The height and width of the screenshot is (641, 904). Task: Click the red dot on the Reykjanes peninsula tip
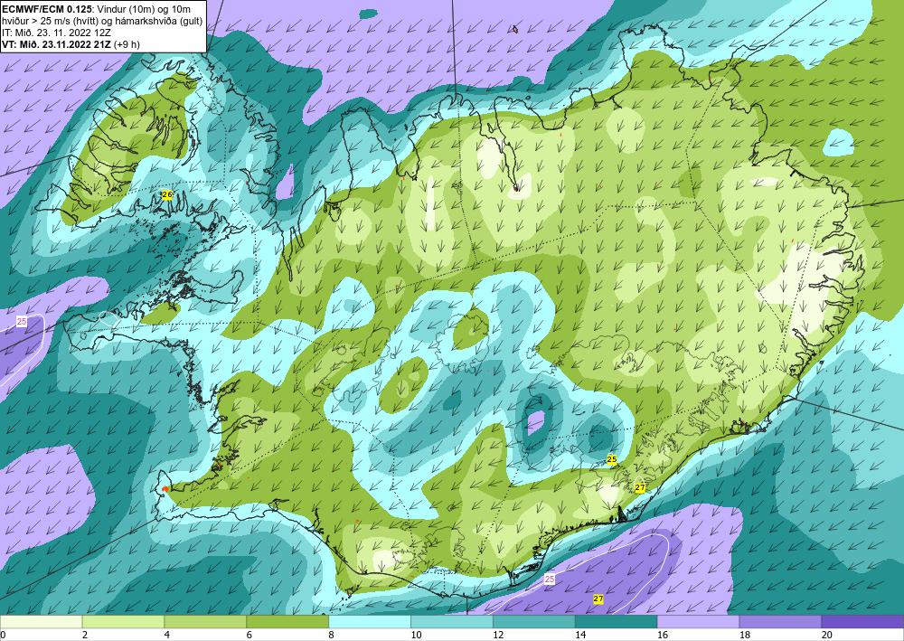(165, 489)
